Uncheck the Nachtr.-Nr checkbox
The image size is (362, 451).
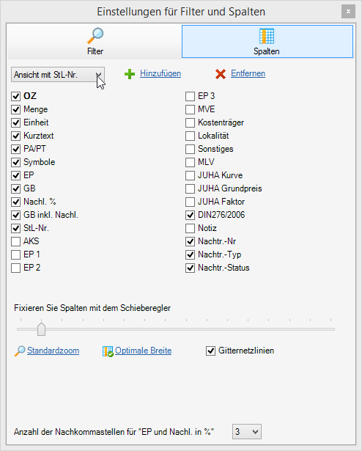[x=190, y=241]
